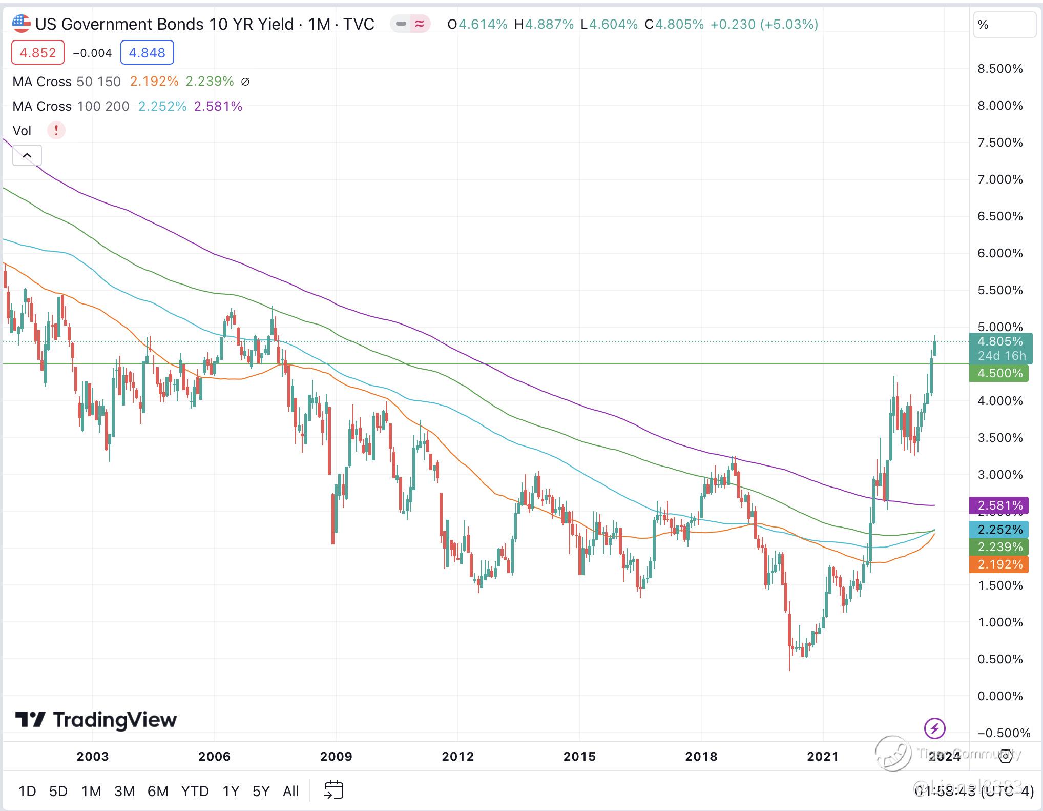The height and width of the screenshot is (811, 1043).
Task: Click the red 4.852 sell price button
Action: (x=38, y=52)
